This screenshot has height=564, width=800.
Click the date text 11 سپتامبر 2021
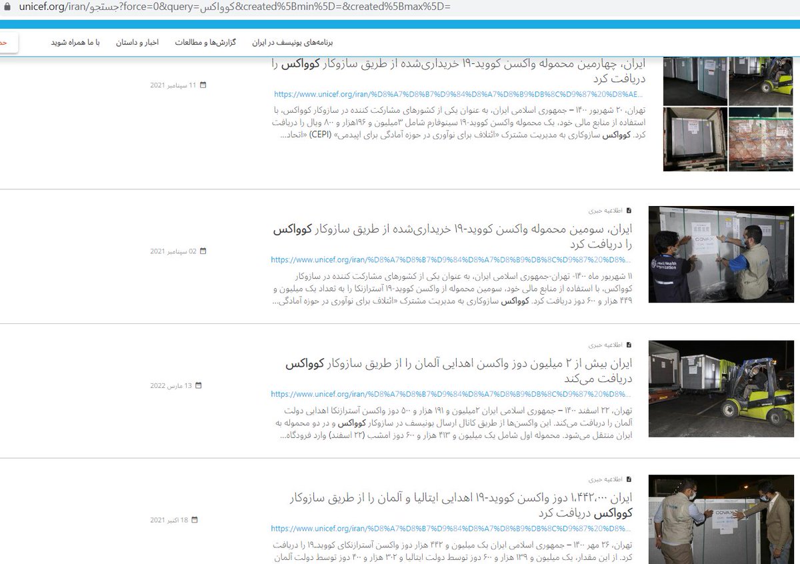173,85
